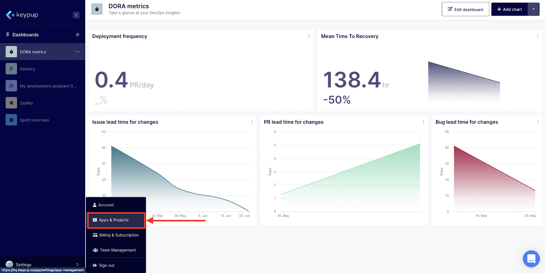
Task: Click the Sprint overview calendar icon
Action: point(11,120)
